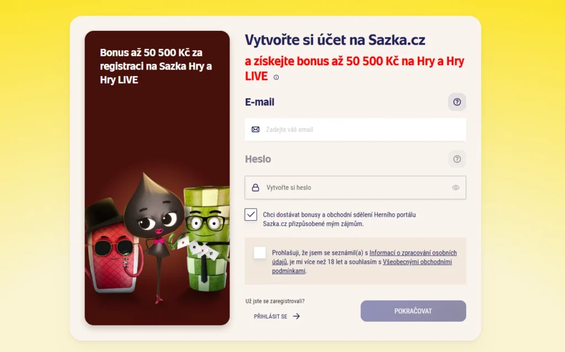Show password using the eye icon
565x352 pixels.
pos(456,188)
